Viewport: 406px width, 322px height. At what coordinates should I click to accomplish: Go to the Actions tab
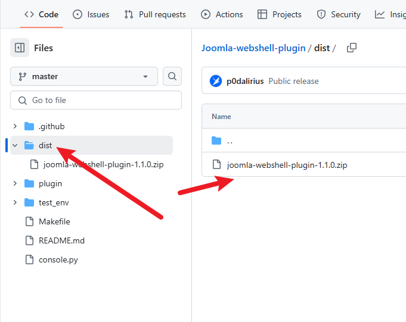click(x=222, y=14)
